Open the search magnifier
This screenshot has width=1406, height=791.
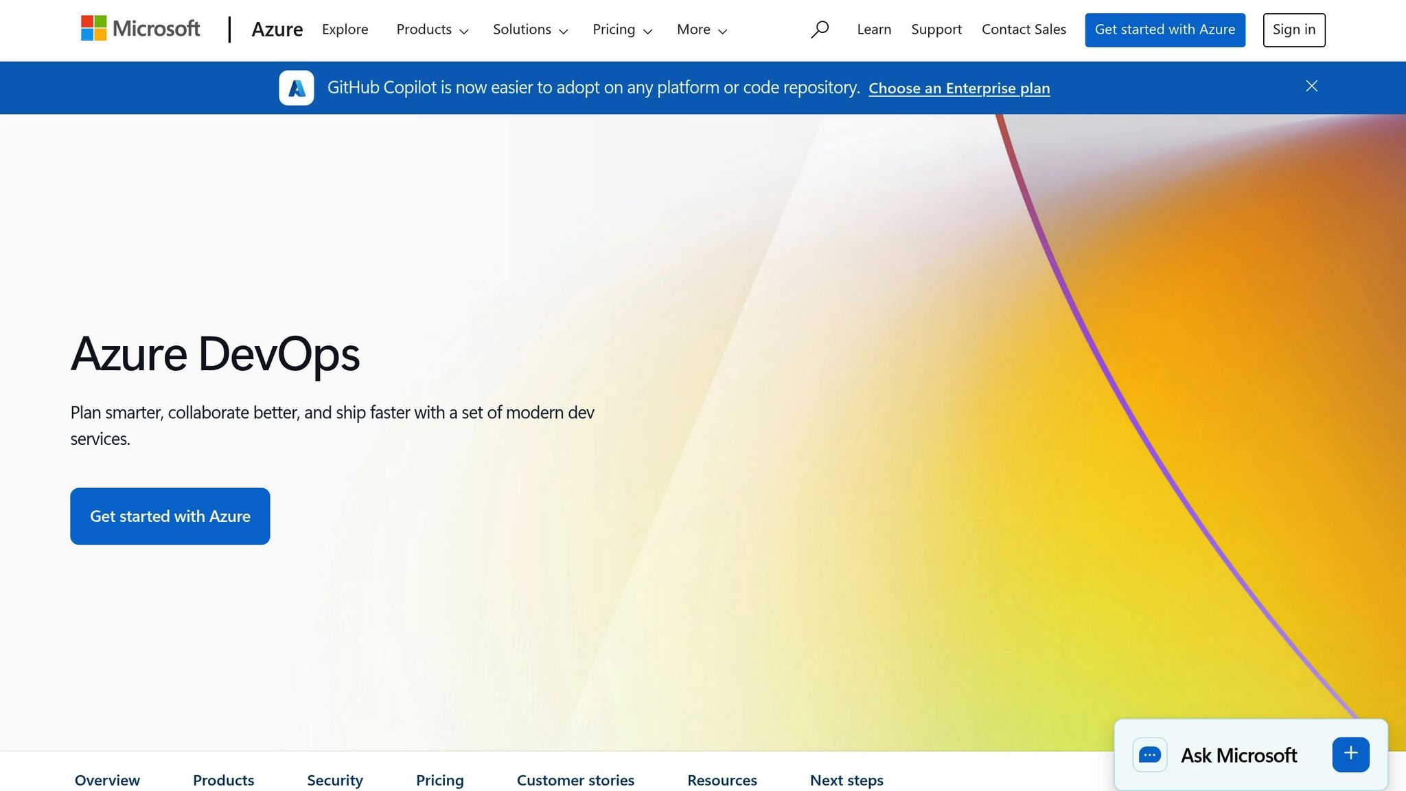[820, 30]
